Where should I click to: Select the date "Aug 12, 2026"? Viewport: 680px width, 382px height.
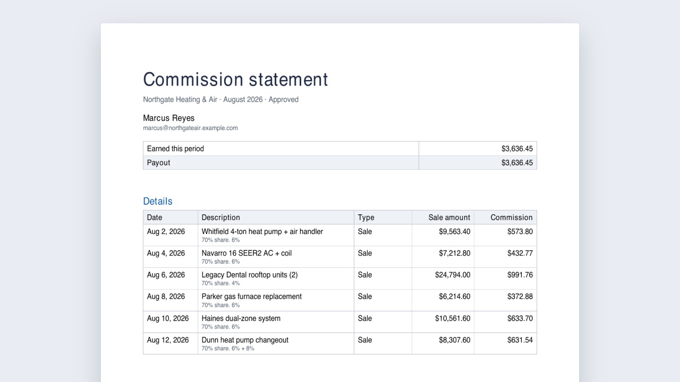[x=168, y=341]
